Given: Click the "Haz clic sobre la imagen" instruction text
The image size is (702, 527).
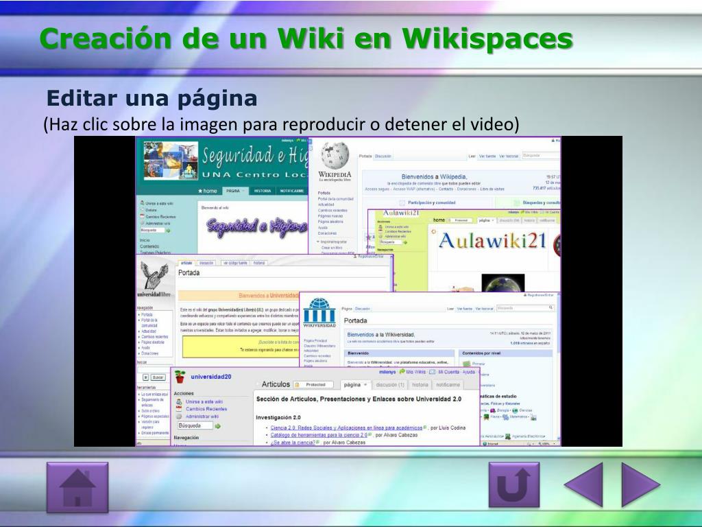Looking at the screenshot, I should (281, 124).
